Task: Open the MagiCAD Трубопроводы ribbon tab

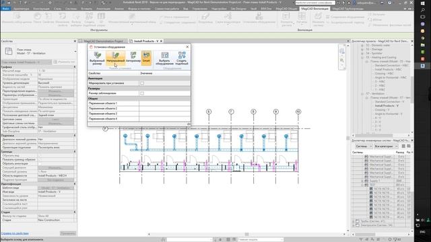Action: (x=348, y=9)
